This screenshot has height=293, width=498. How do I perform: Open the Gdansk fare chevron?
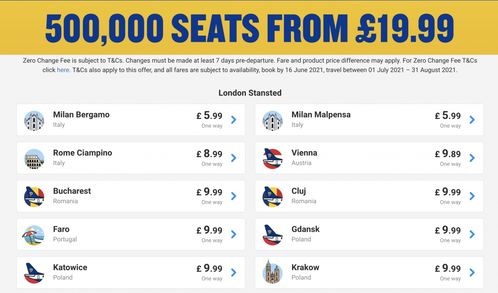[x=472, y=234]
